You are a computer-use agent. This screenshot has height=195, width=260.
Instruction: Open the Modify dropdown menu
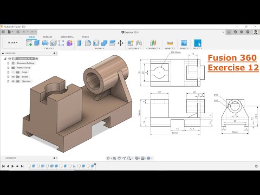tap(100, 49)
